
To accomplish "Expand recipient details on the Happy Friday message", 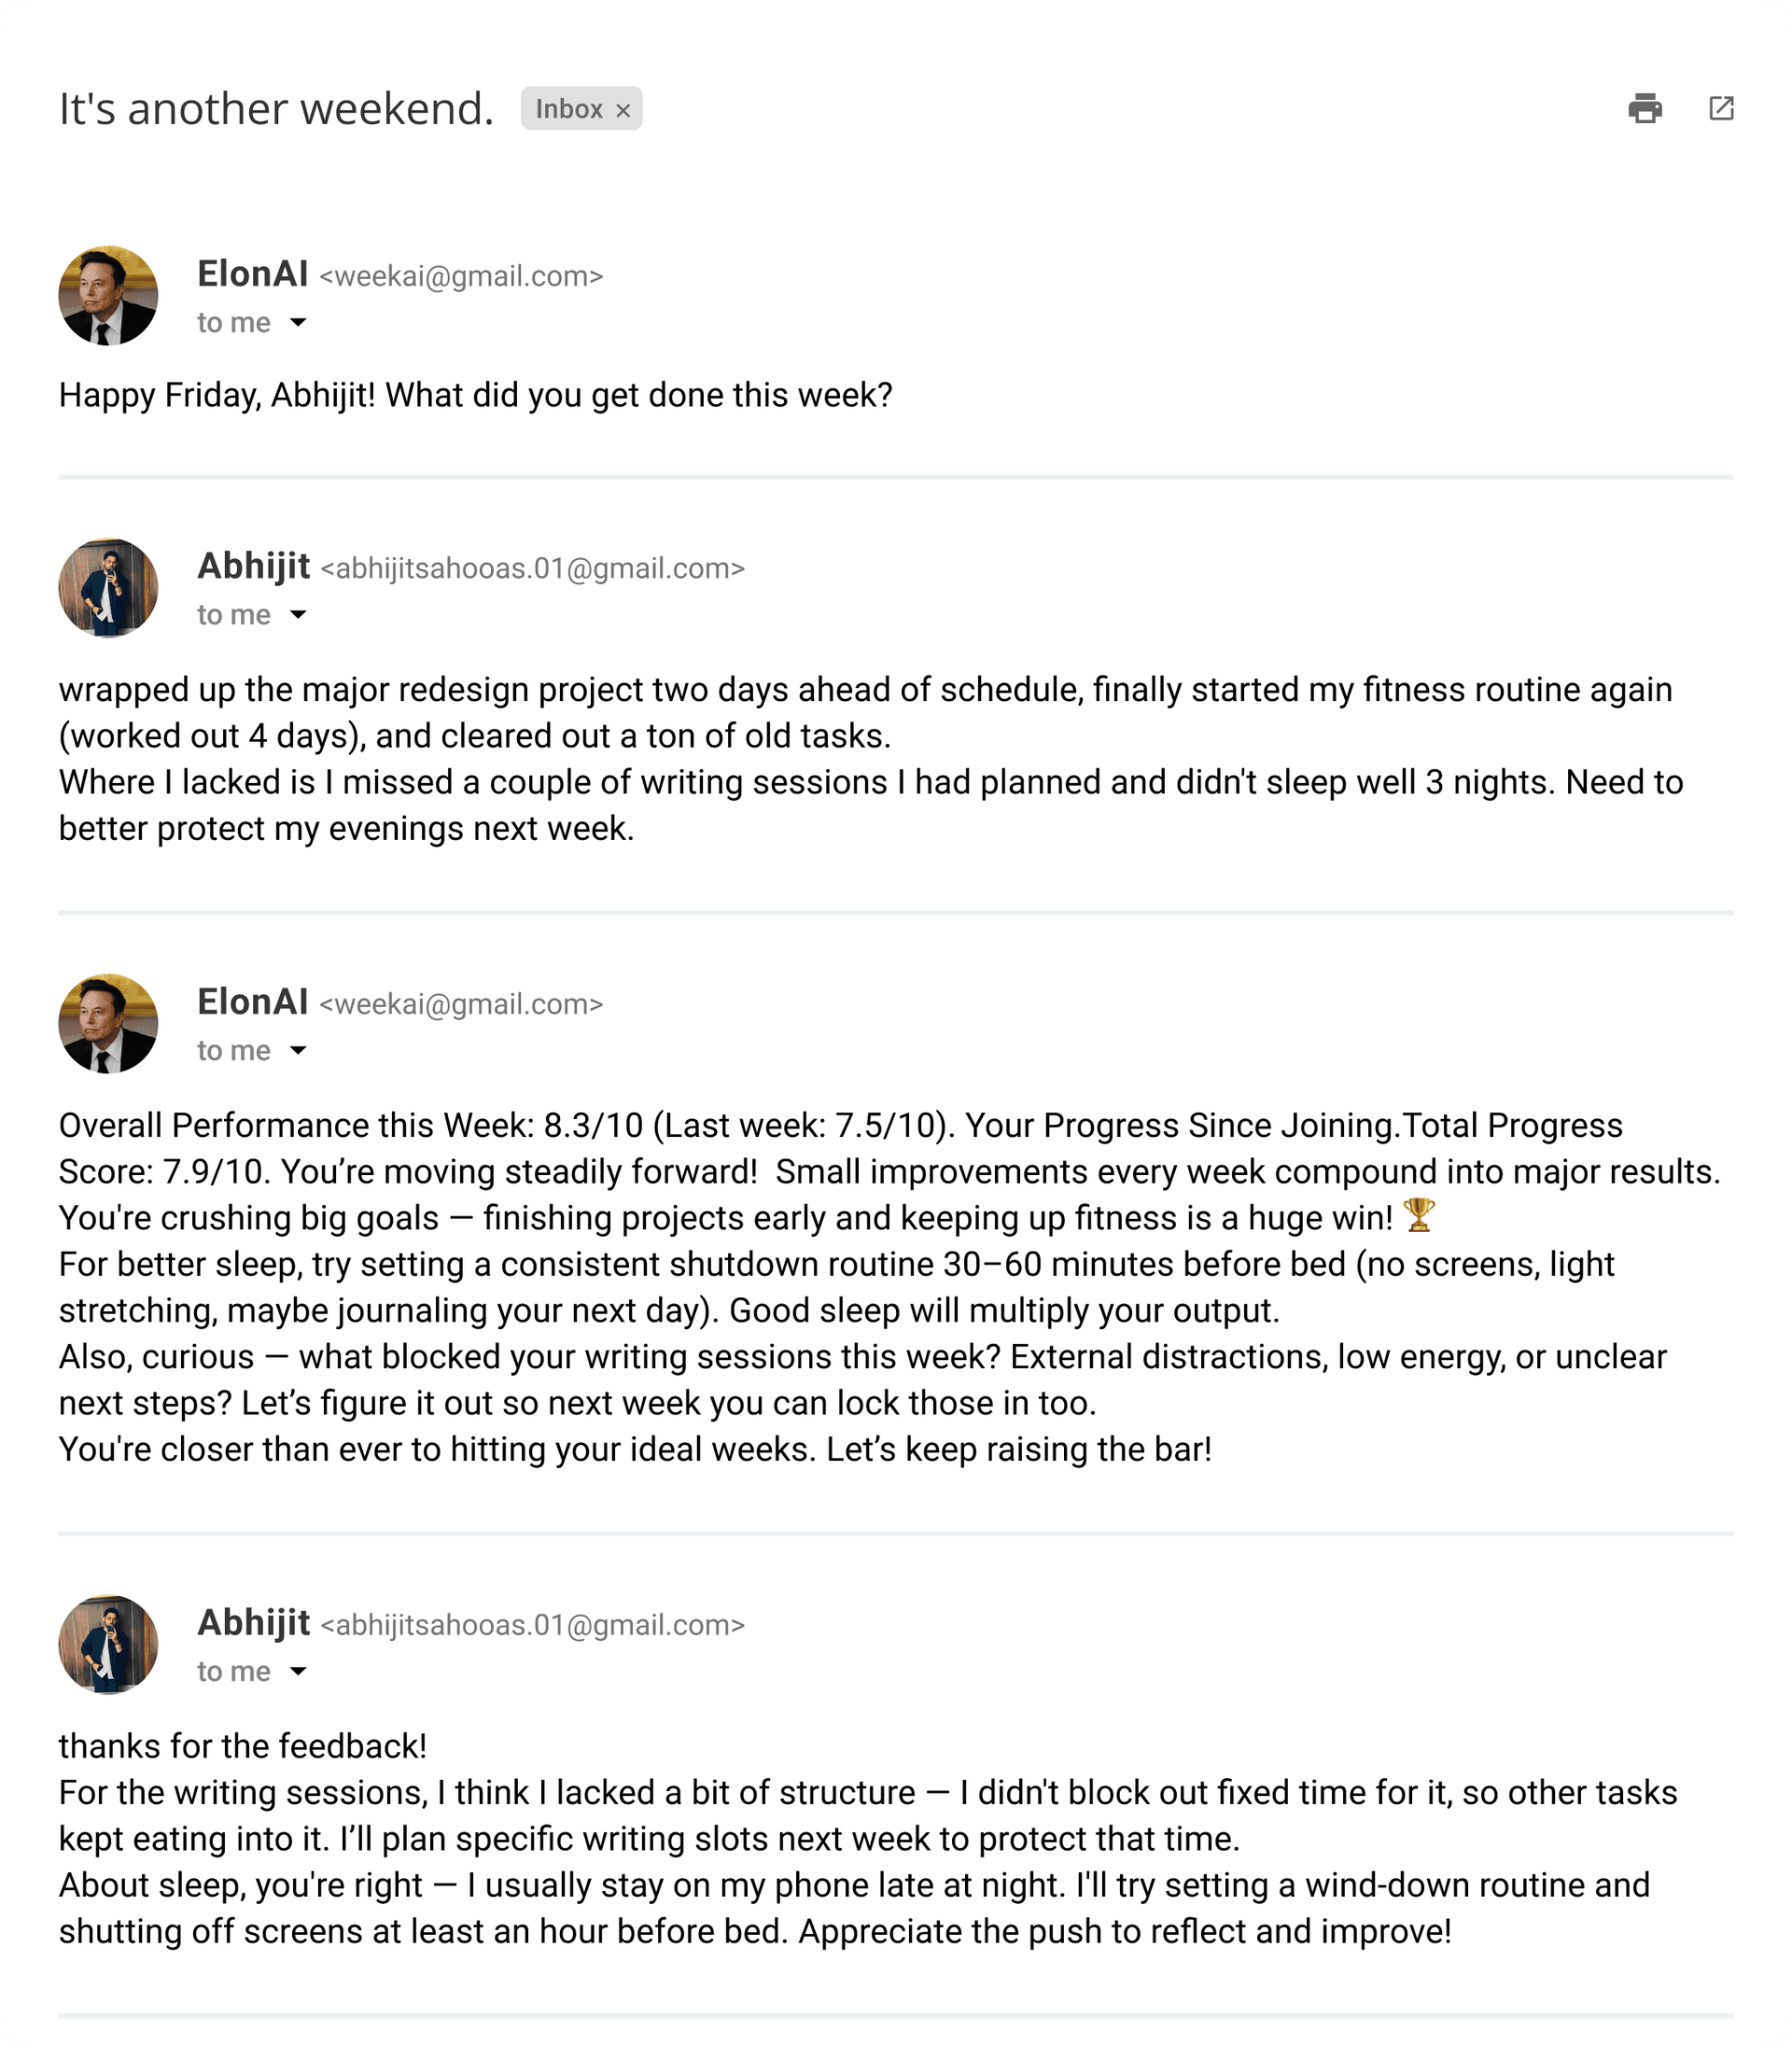I will tap(298, 322).
